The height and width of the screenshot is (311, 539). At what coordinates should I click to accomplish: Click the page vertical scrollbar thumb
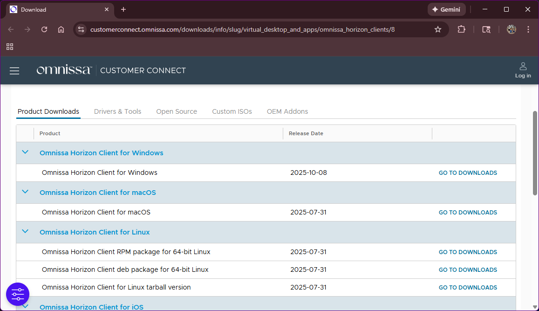pyautogui.click(x=535, y=153)
